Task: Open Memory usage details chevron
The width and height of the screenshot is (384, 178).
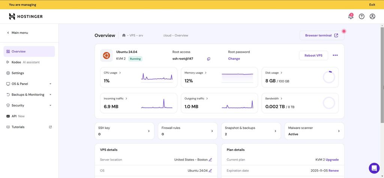Action: pos(206,73)
